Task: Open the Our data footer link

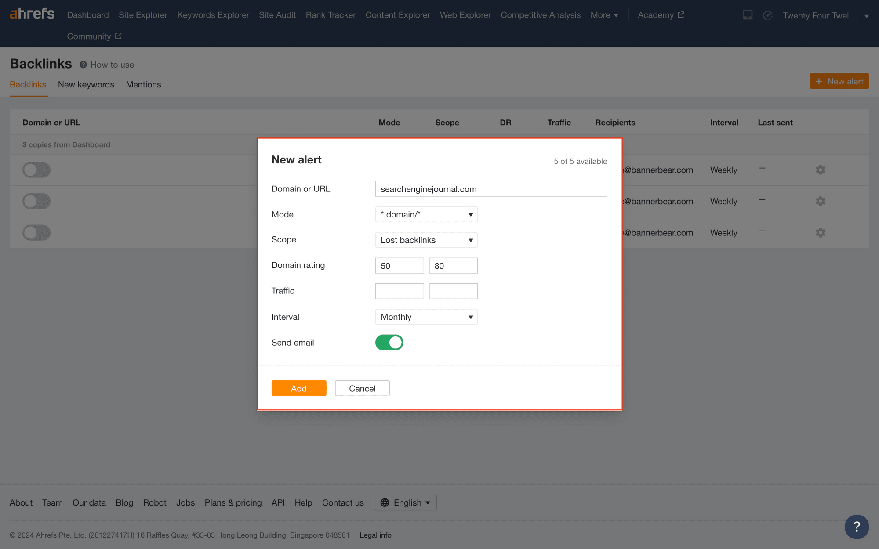Action: pyautogui.click(x=89, y=502)
